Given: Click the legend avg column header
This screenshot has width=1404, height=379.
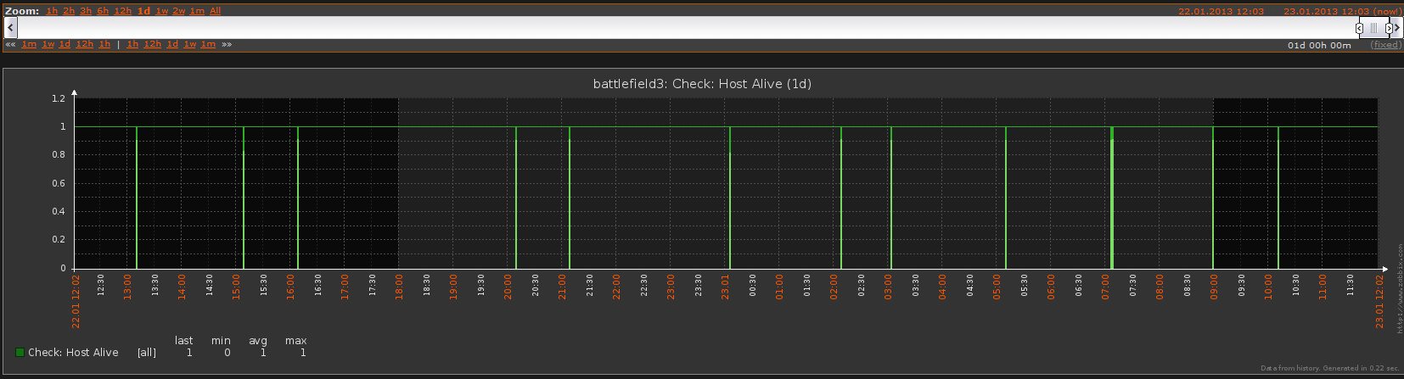Looking at the screenshot, I should [258, 341].
